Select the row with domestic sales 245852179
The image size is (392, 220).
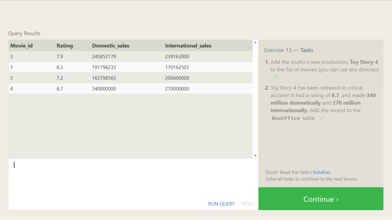(x=130, y=56)
